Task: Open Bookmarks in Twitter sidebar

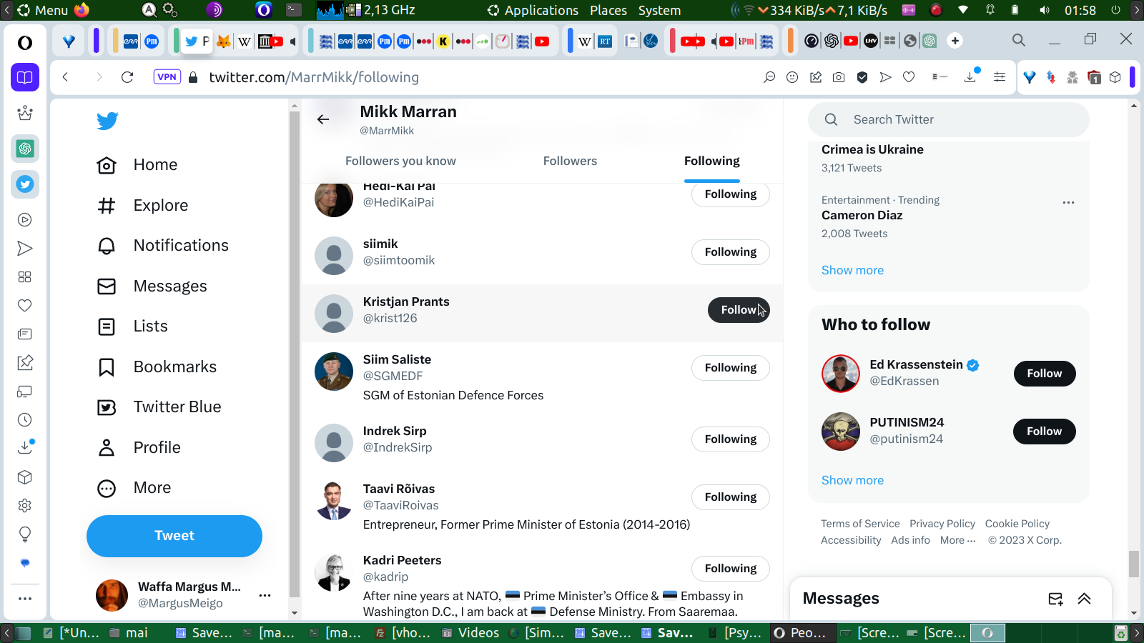Action: coord(157,367)
